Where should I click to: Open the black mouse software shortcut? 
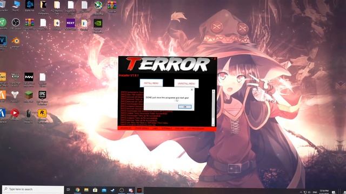point(29,116)
